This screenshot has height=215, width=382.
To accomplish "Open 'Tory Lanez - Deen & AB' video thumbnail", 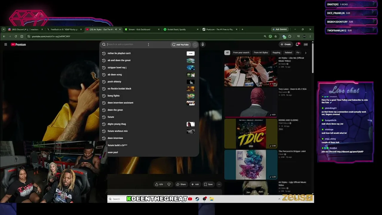I will 251,102.
